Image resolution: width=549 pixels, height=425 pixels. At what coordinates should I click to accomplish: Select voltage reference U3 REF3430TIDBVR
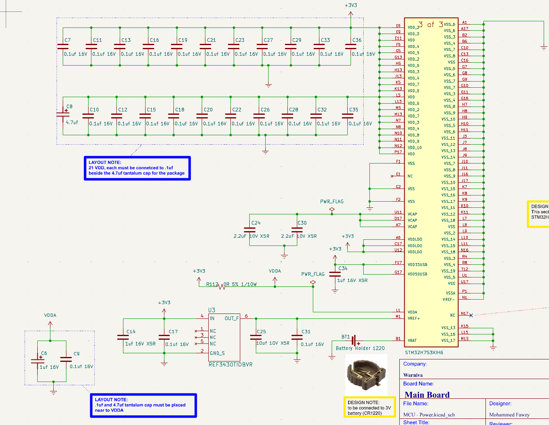click(x=223, y=336)
